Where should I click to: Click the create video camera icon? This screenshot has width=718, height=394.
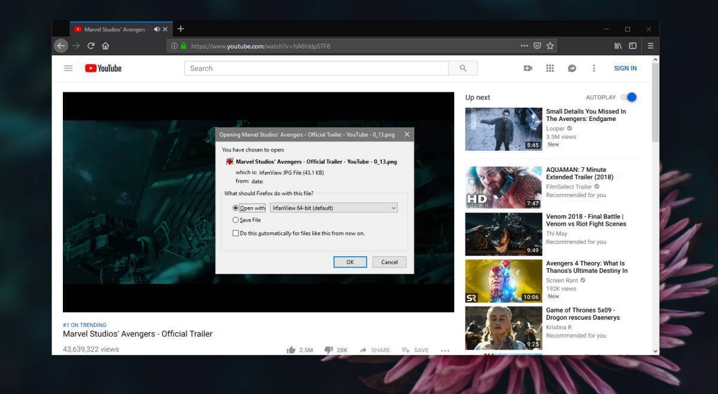click(x=528, y=68)
